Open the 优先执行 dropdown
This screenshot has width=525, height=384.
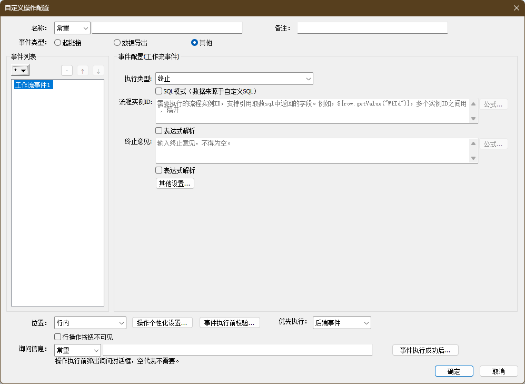pyautogui.click(x=342, y=323)
